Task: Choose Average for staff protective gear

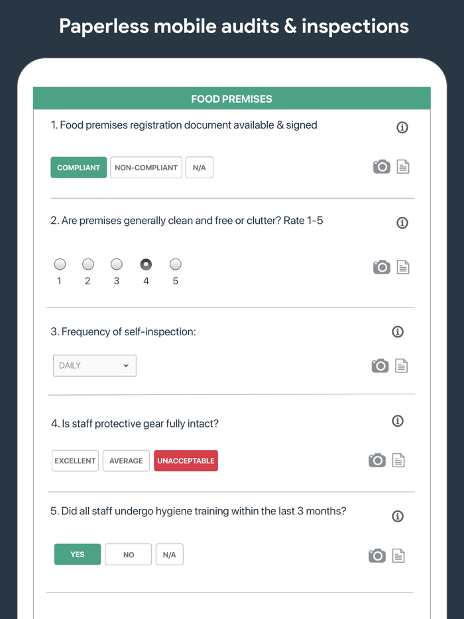Action: point(126,461)
